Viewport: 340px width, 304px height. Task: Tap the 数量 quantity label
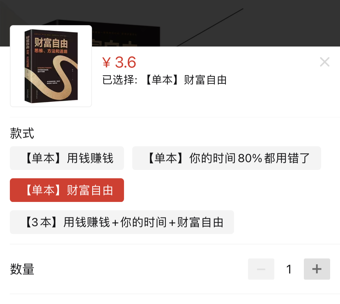pos(22,269)
